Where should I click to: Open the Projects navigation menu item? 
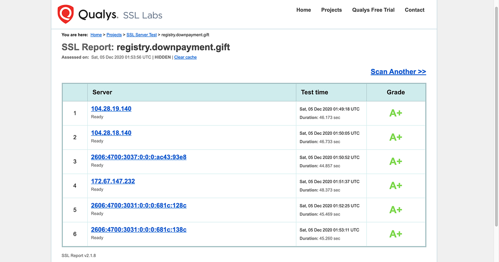(x=331, y=10)
